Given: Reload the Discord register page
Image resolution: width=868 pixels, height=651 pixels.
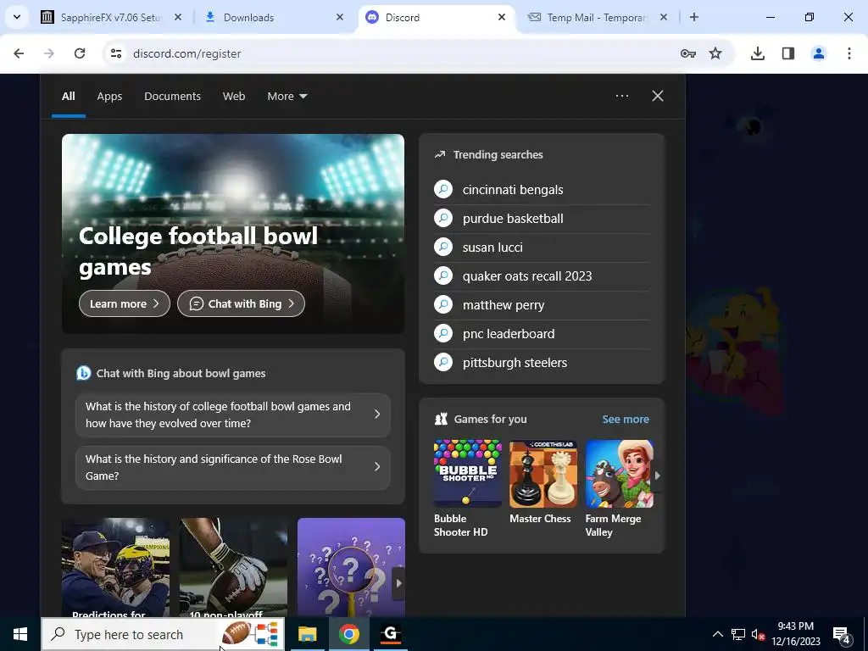Looking at the screenshot, I should tap(80, 53).
